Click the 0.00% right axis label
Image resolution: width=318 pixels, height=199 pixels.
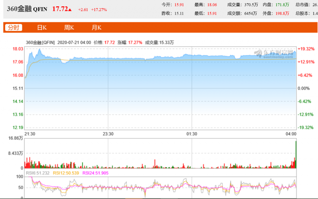click(304, 88)
